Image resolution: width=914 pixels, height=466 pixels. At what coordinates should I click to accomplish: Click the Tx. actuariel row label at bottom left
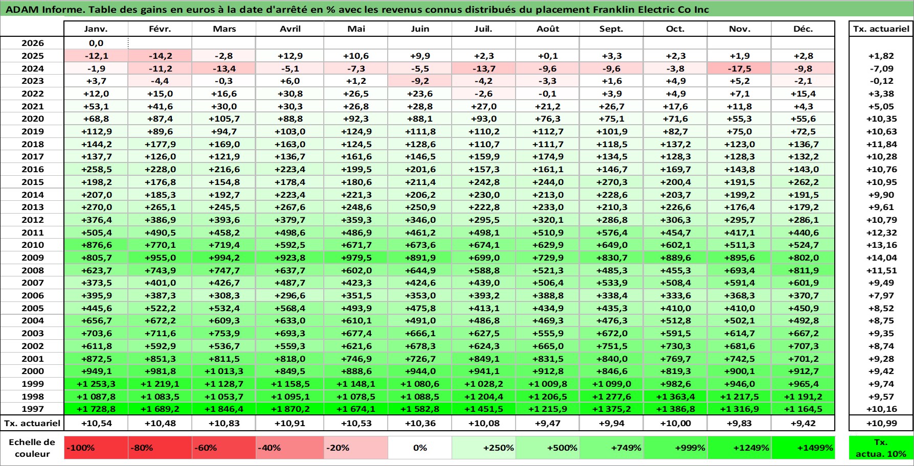coord(32,423)
